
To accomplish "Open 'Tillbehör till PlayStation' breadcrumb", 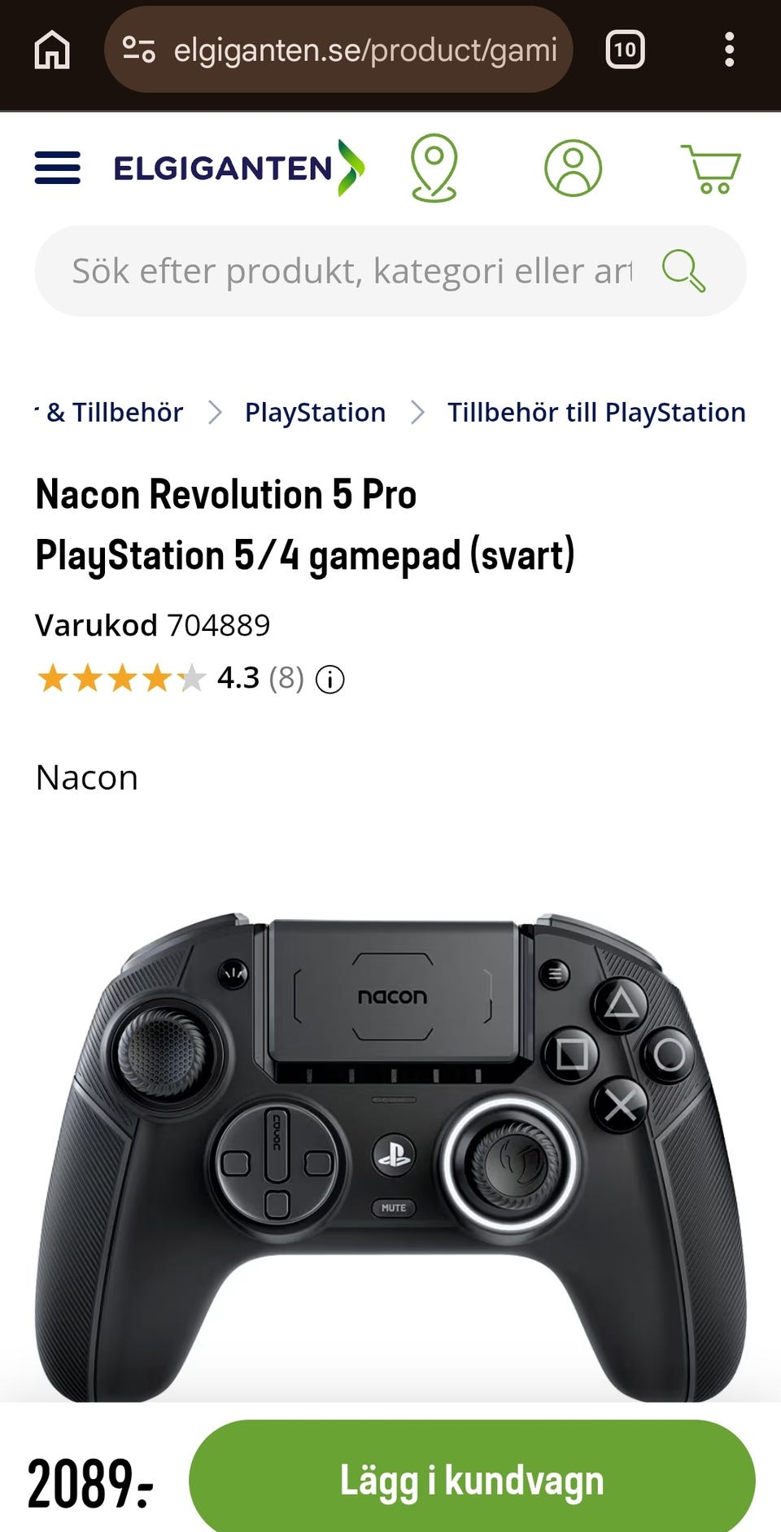I will pos(596,413).
